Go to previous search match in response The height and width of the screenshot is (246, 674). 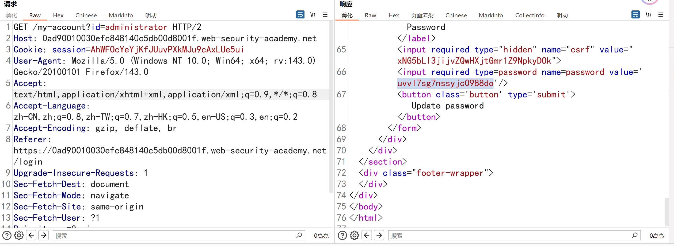367,235
